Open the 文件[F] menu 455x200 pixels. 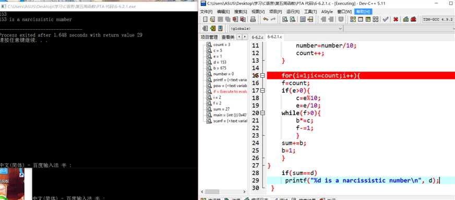click(x=206, y=11)
